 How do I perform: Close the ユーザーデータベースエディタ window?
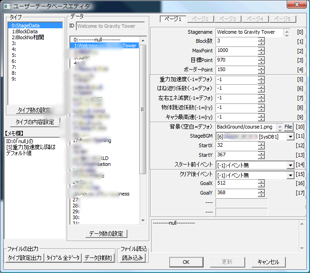(x=297, y=5)
